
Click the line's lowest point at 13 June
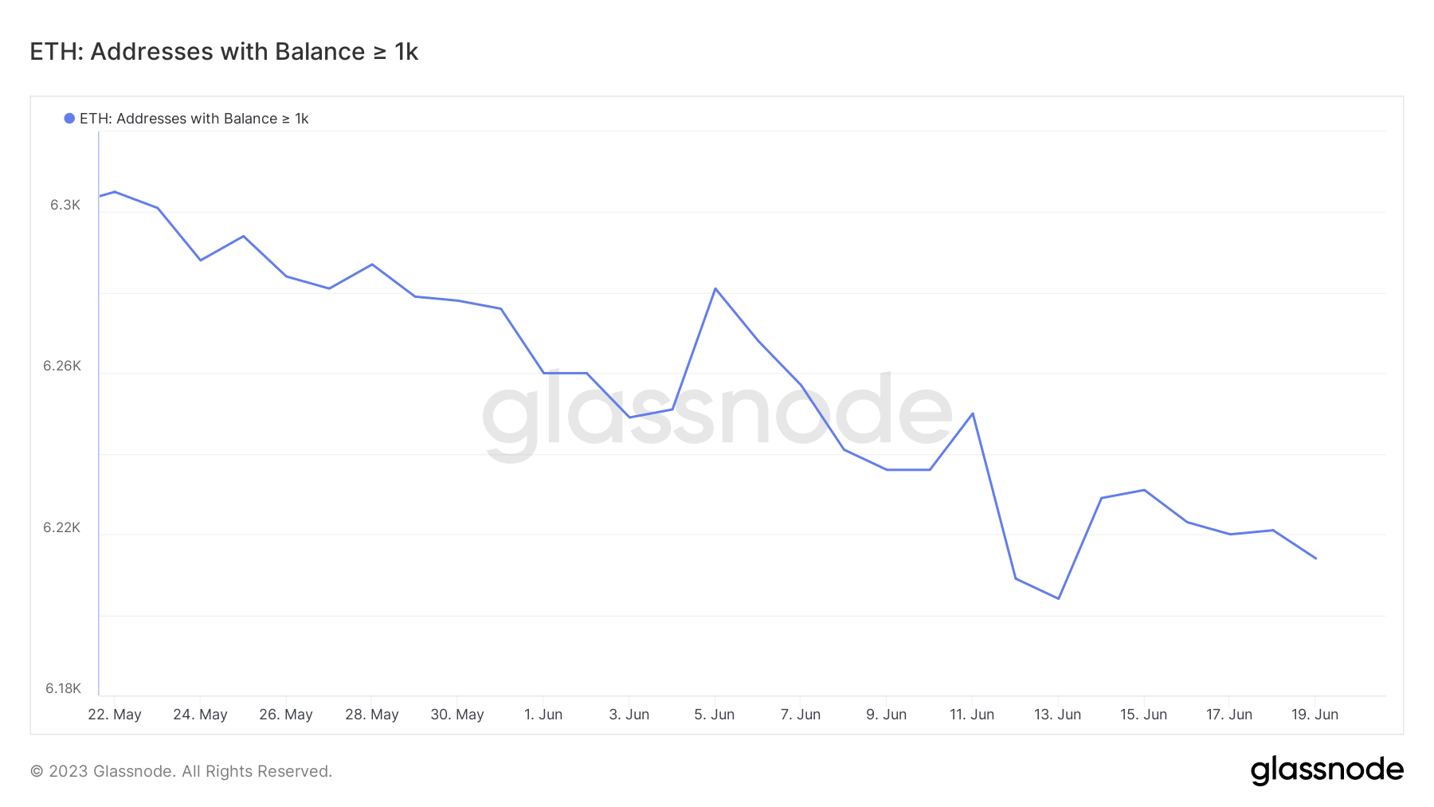[x=1059, y=598]
